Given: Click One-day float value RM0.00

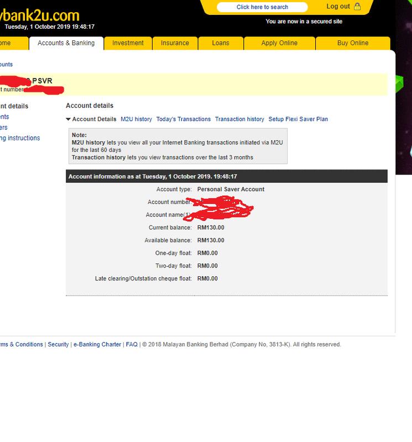Looking at the screenshot, I should tap(207, 253).
